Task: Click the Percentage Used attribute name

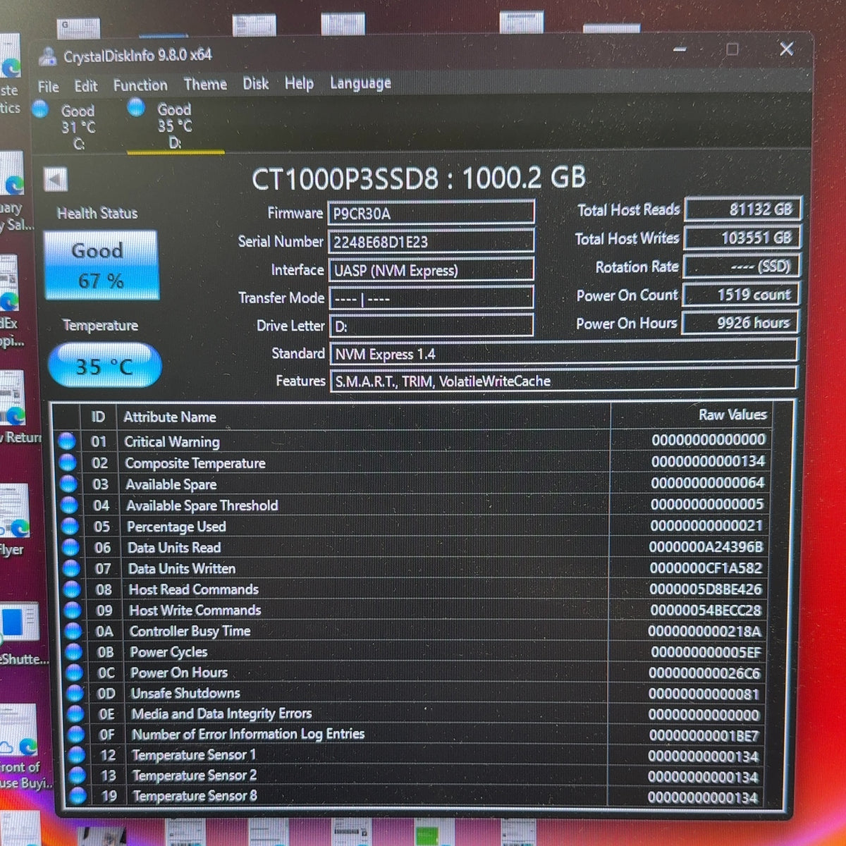Action: click(x=176, y=527)
